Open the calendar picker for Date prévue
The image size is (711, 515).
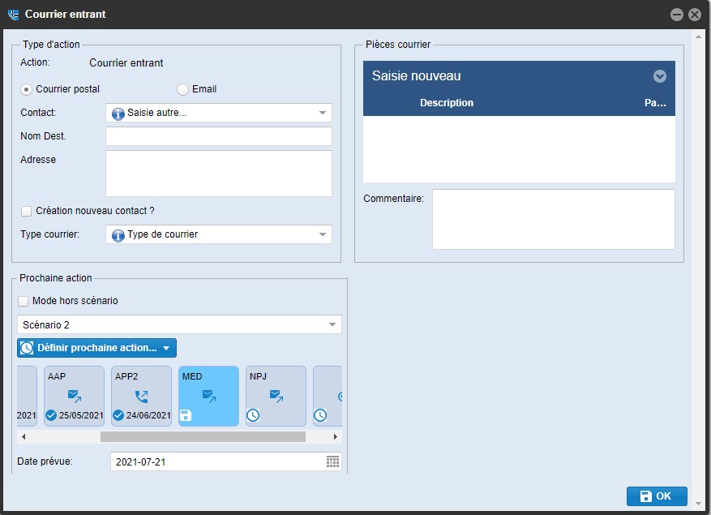point(332,461)
